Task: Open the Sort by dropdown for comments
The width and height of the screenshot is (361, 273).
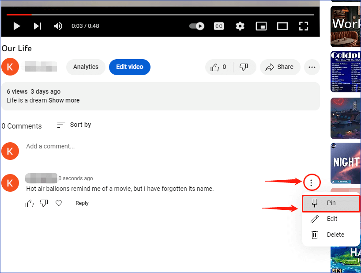Action: coord(74,125)
